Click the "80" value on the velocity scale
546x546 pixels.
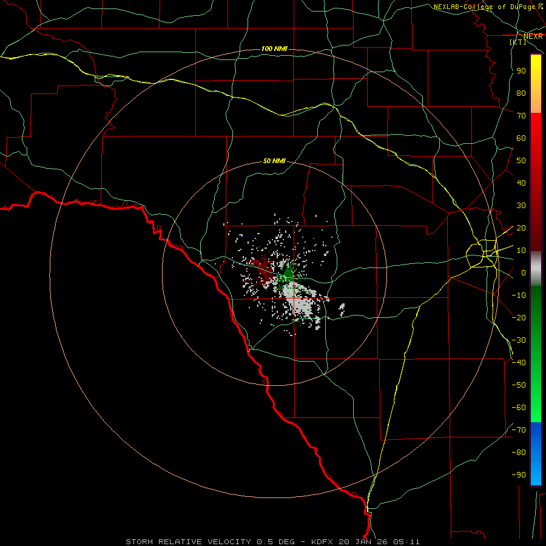tap(521, 93)
